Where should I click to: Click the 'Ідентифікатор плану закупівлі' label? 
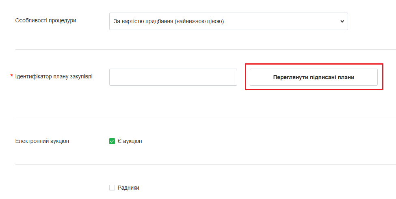pyautogui.click(x=54, y=76)
